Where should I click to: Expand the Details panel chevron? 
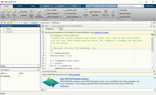click(38, 66)
